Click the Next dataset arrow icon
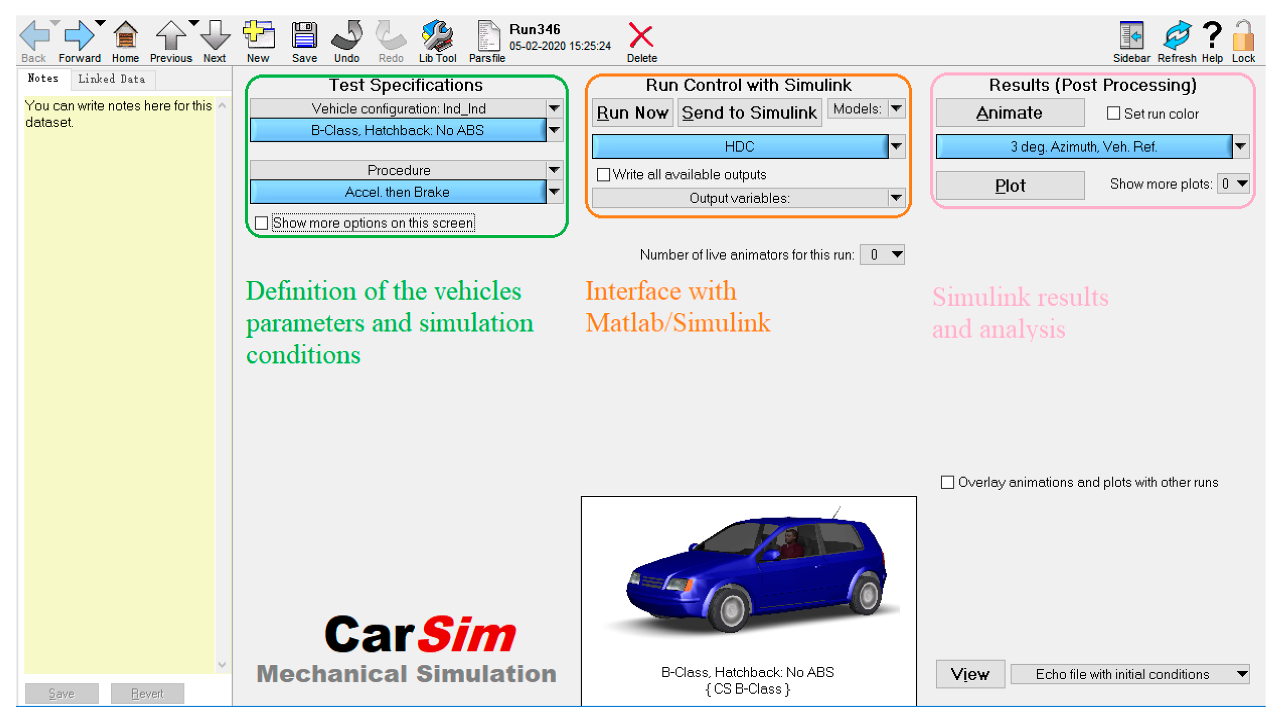Image resolution: width=1281 pixels, height=724 pixels. coord(215,36)
